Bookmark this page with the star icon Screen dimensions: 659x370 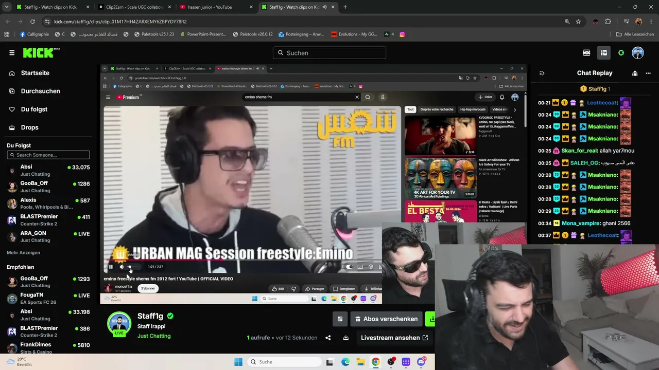click(x=578, y=22)
